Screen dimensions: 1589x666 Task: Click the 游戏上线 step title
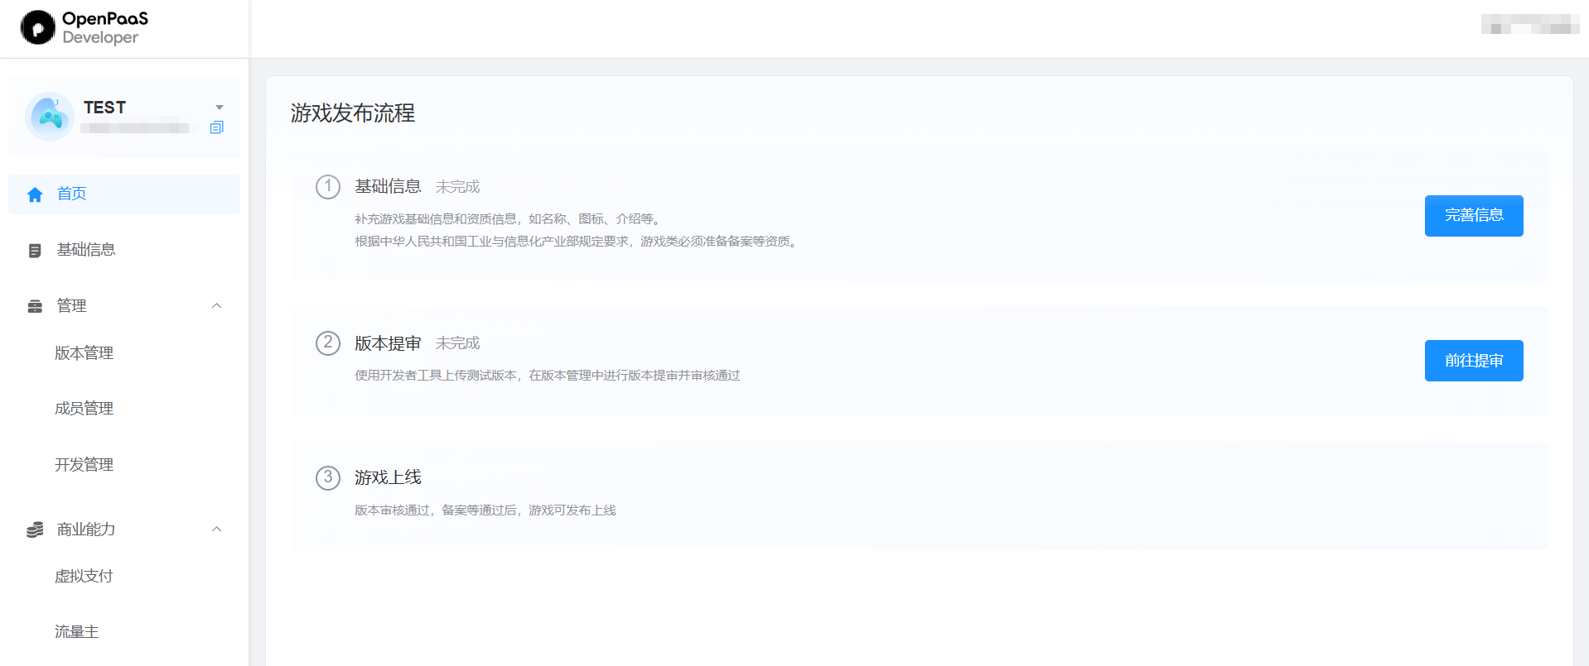[x=388, y=478]
